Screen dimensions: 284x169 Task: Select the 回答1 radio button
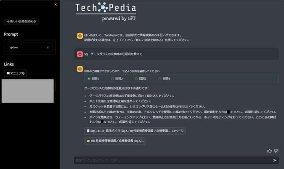point(89,79)
